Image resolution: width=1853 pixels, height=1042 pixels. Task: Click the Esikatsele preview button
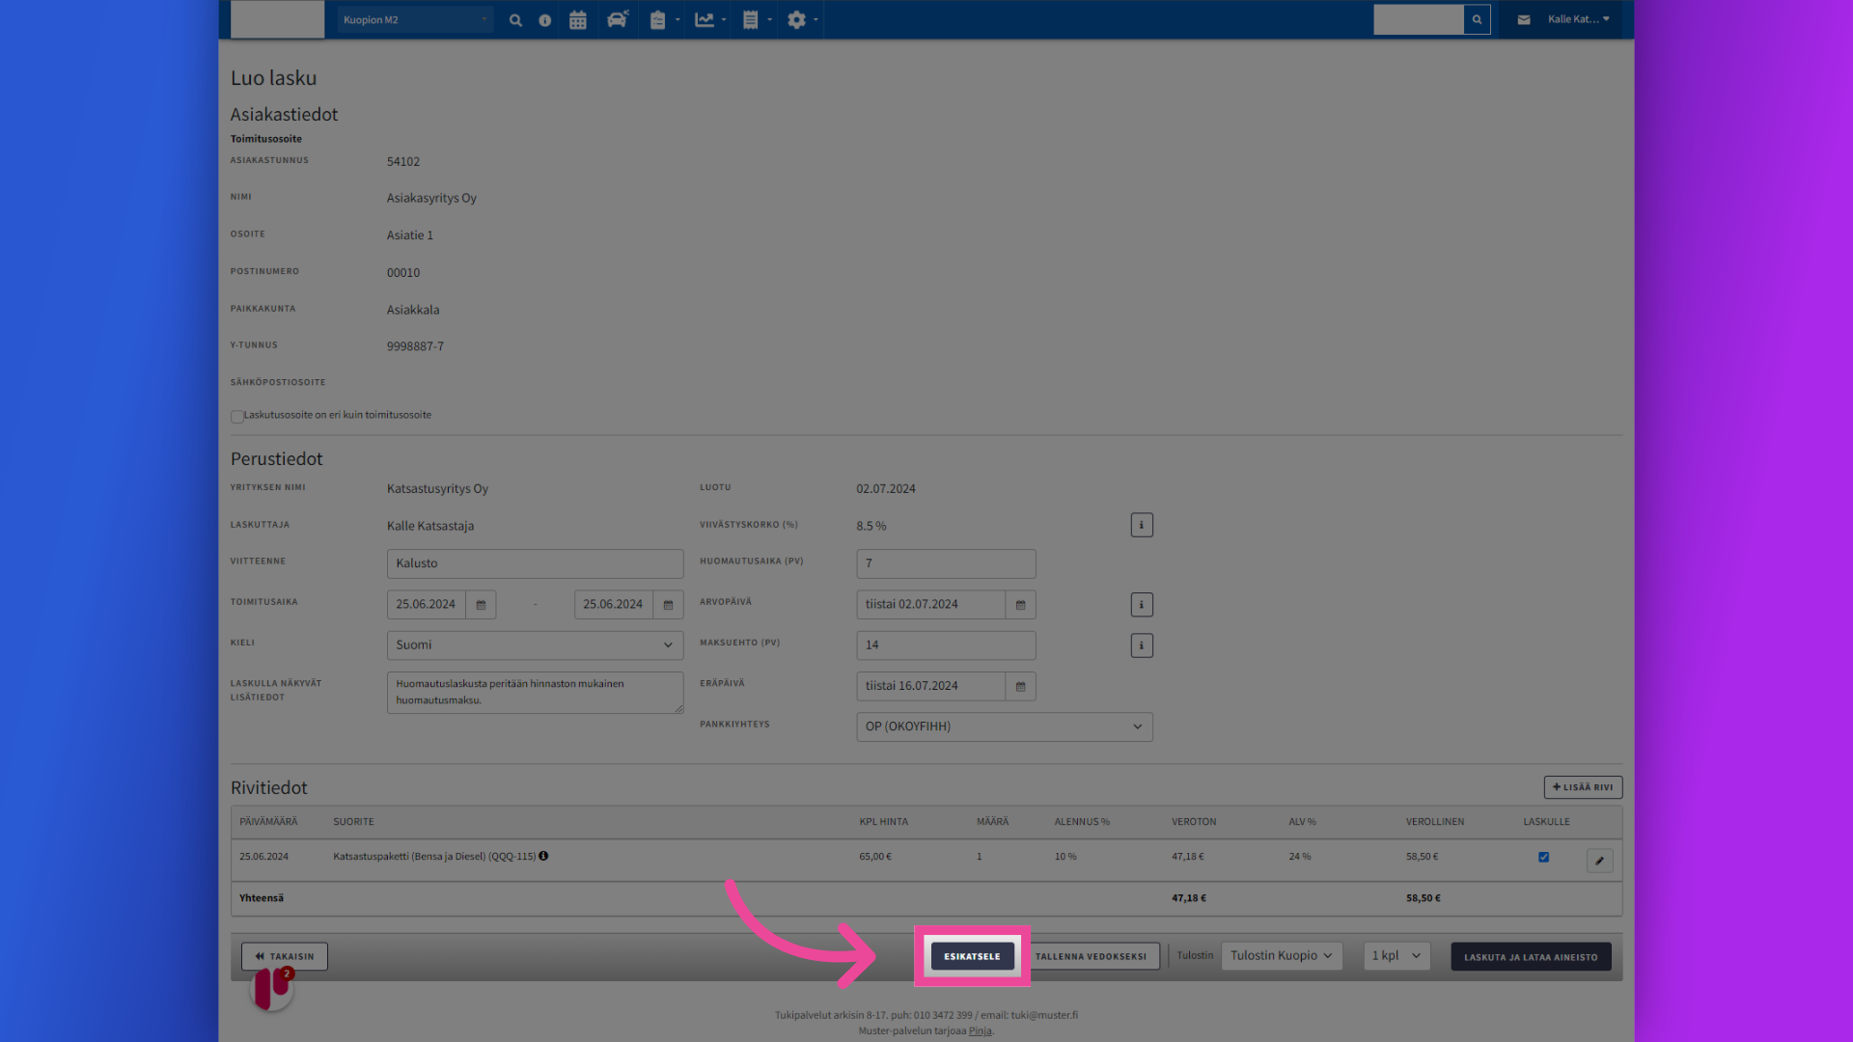[x=972, y=956]
